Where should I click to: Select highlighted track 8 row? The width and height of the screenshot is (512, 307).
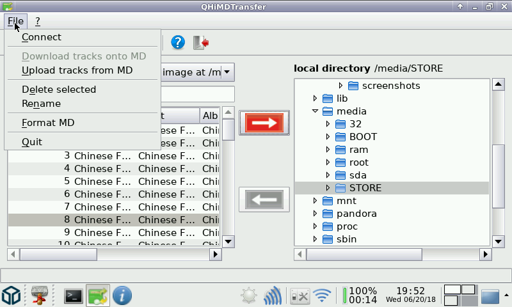point(114,220)
